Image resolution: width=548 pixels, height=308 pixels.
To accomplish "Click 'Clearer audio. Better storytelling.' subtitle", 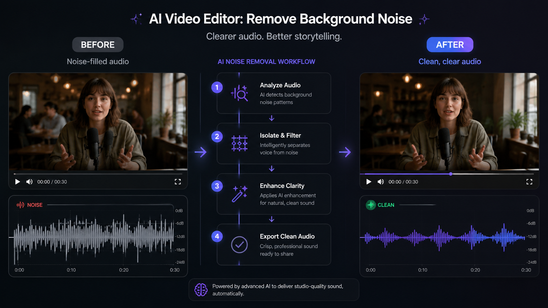I will click(274, 36).
